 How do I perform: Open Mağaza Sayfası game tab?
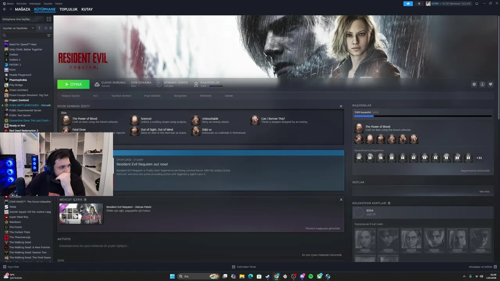[x=71, y=96]
